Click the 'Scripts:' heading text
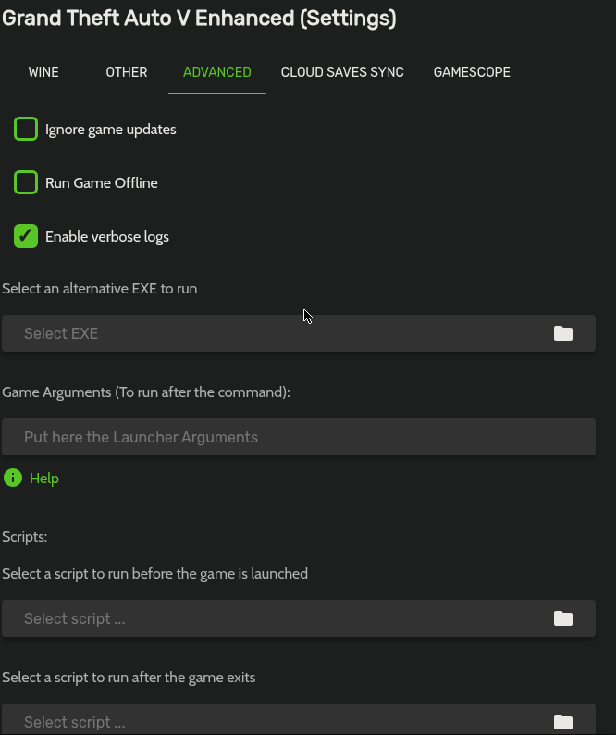Screen dimensions: 616x735 tap(24, 537)
